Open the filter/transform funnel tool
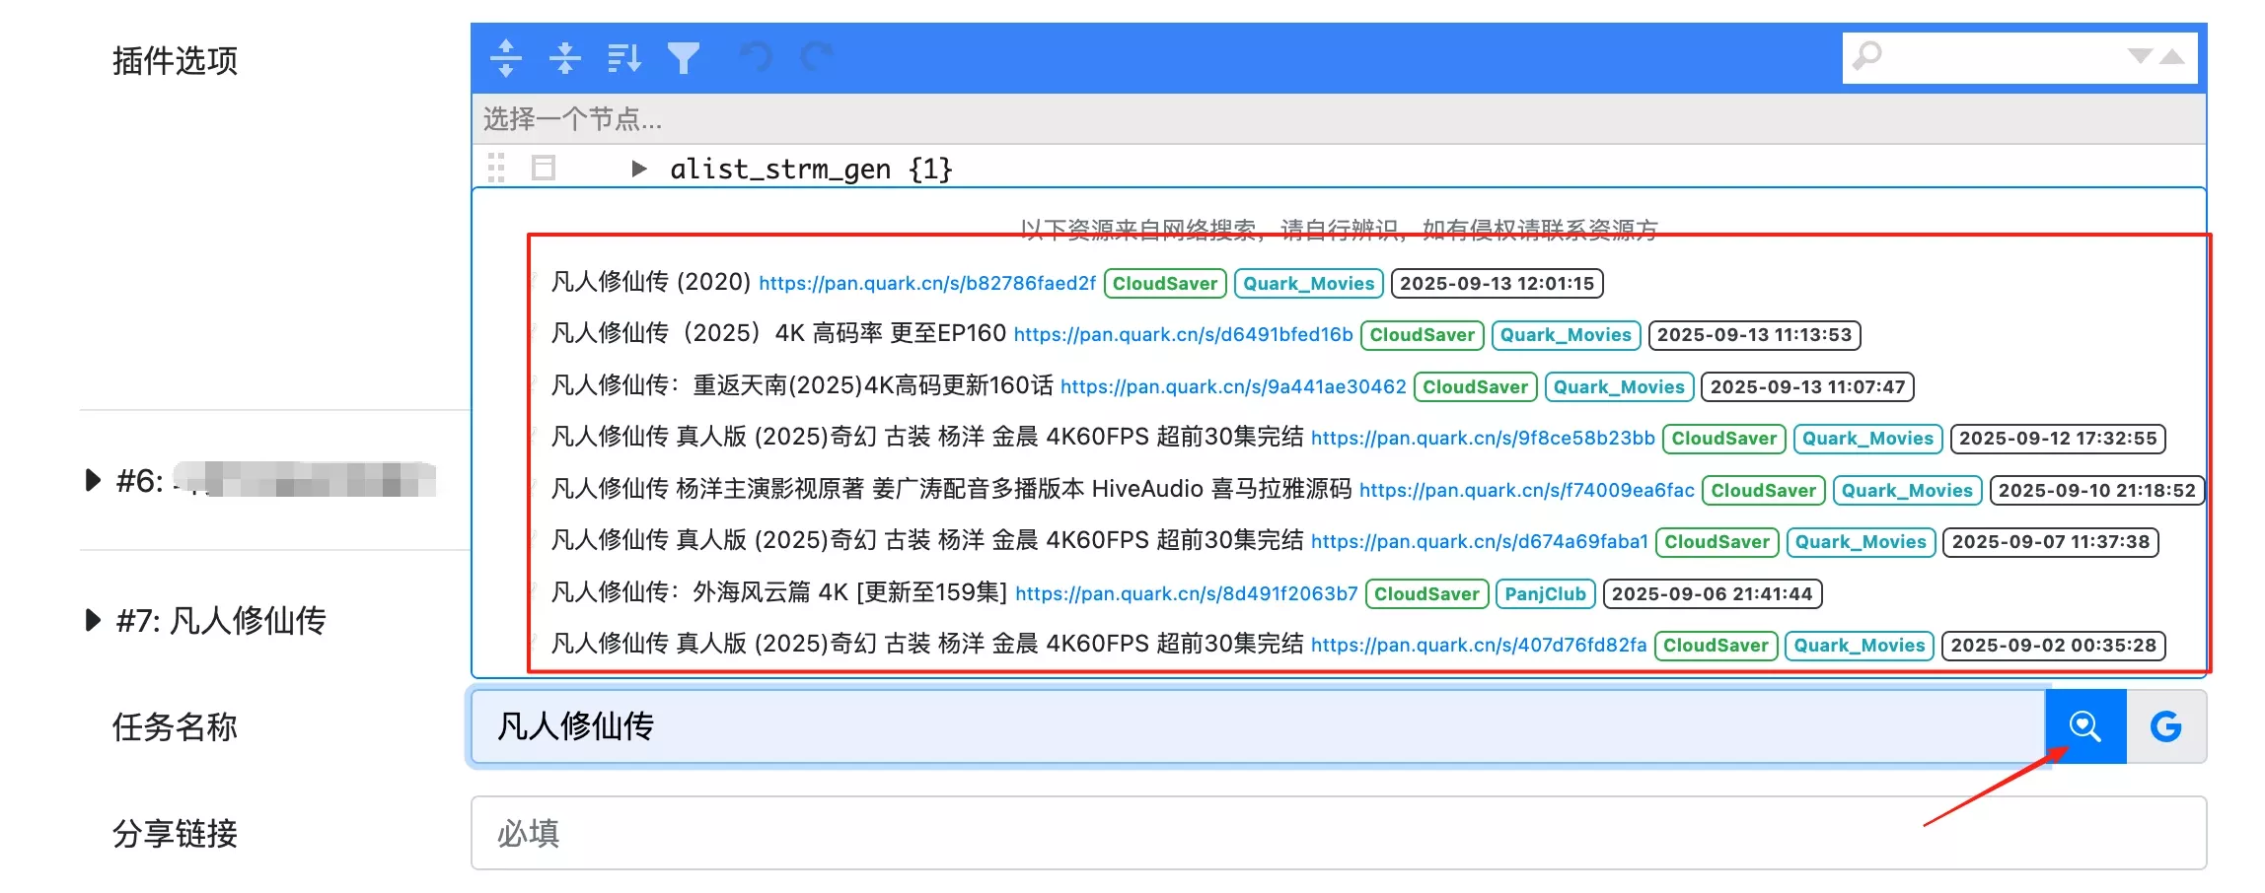The image size is (2265, 893). 684,58
